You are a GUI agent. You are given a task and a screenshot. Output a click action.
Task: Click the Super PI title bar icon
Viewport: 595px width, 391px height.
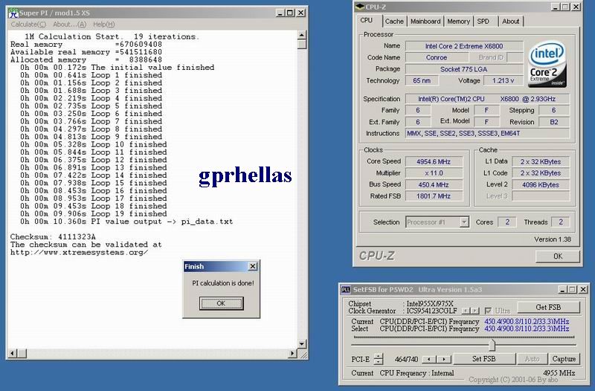pos(13,13)
